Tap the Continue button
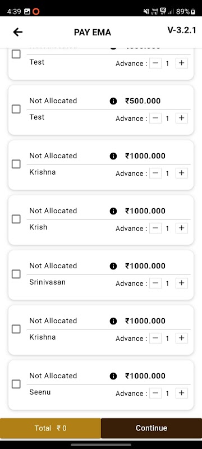 (151, 428)
